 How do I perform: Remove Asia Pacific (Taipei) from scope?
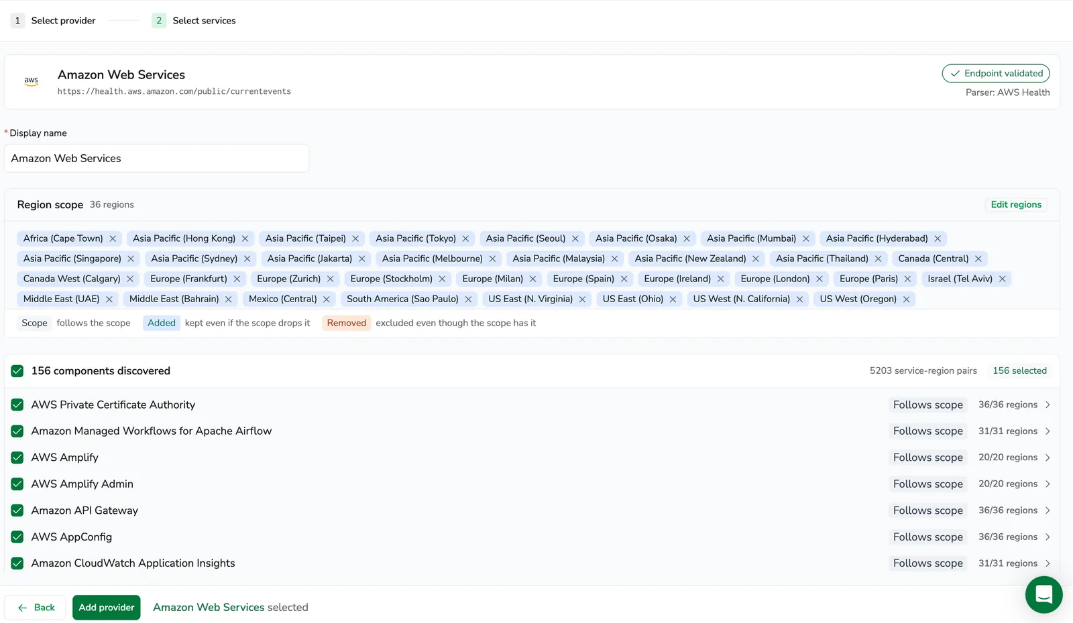pos(355,238)
